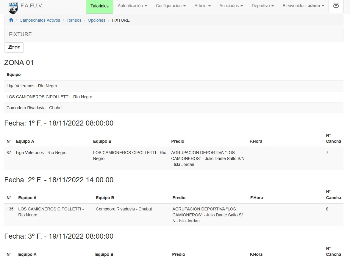350x260 pixels.
Task: Select the Comodoro Rivadavia - Chubut team row
Action: point(35,108)
